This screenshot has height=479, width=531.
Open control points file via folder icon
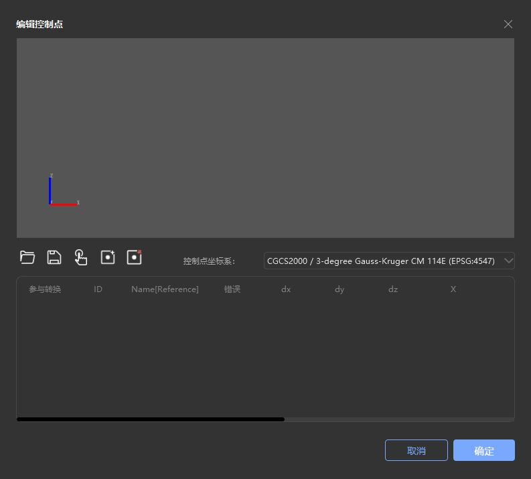(27, 257)
